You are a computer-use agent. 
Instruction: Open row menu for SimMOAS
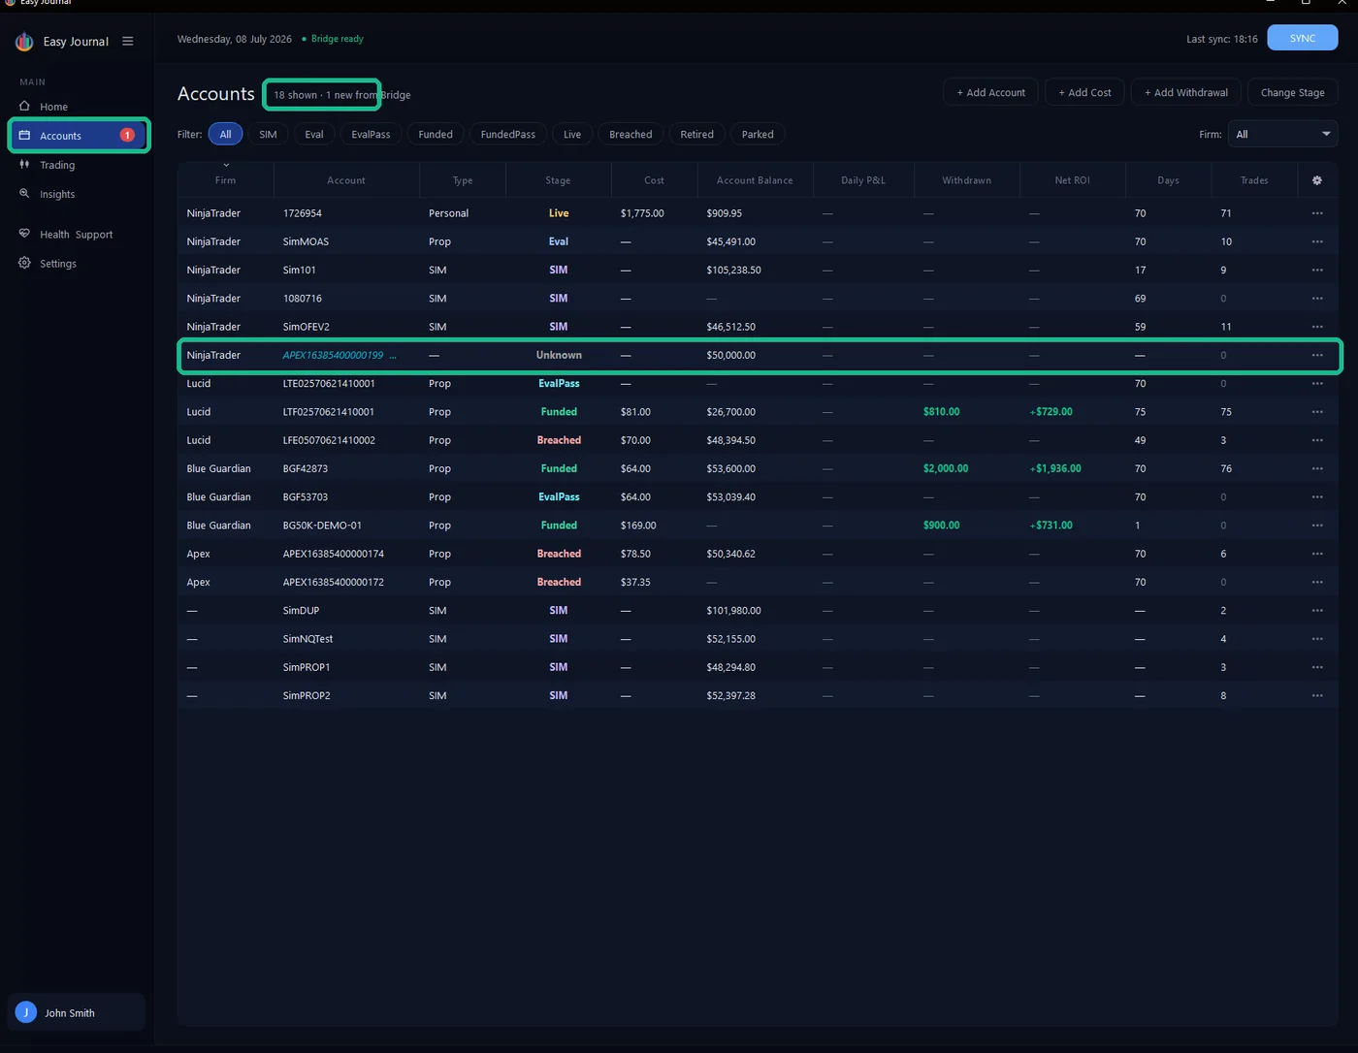(1316, 241)
